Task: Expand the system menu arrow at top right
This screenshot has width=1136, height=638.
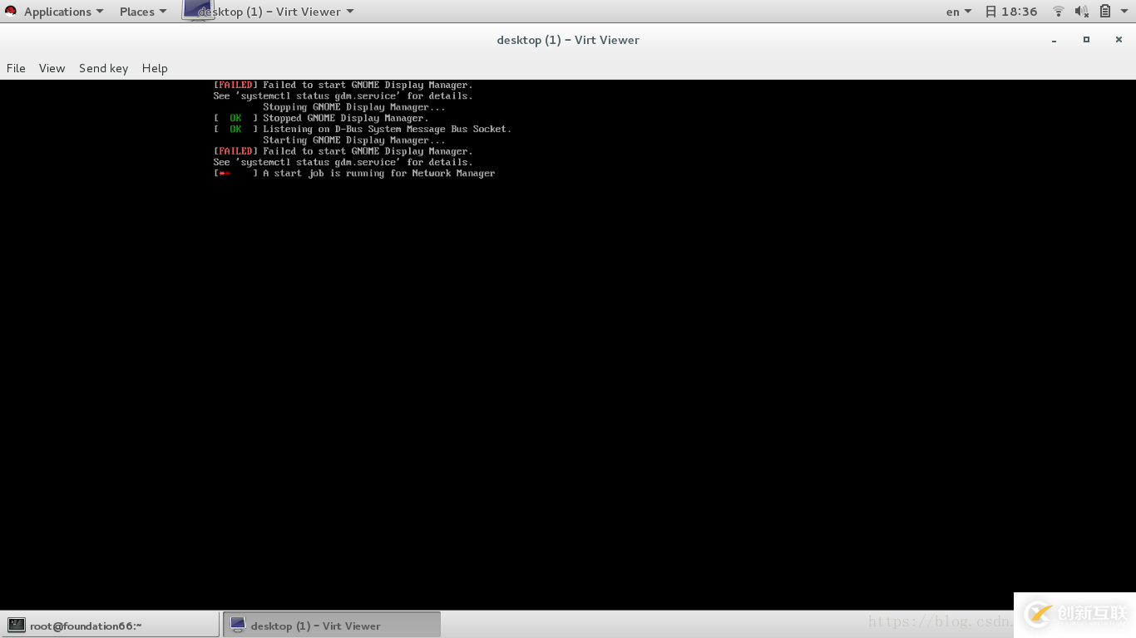Action: pos(1124,12)
